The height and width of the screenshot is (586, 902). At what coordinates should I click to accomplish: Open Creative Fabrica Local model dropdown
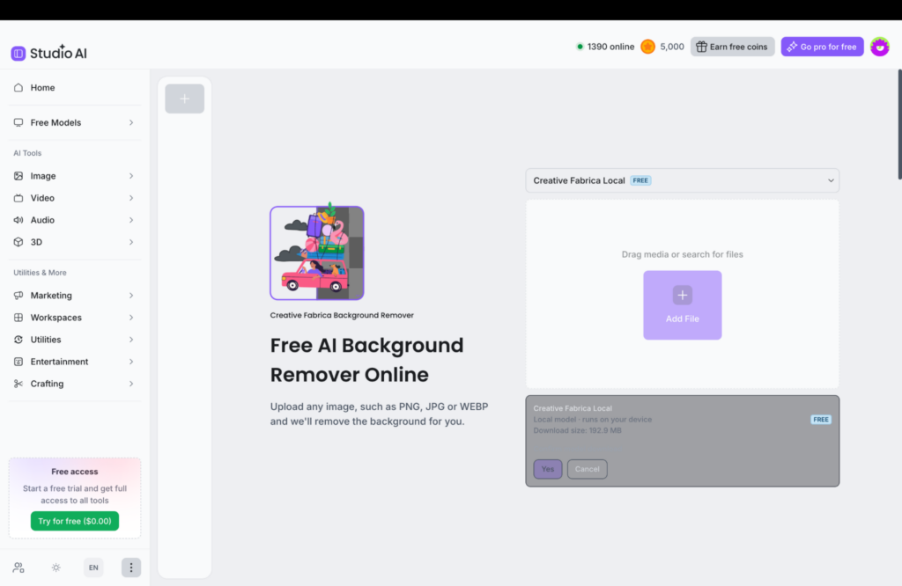683,180
